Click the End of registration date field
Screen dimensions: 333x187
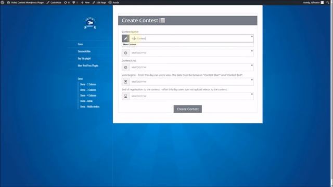191,96
